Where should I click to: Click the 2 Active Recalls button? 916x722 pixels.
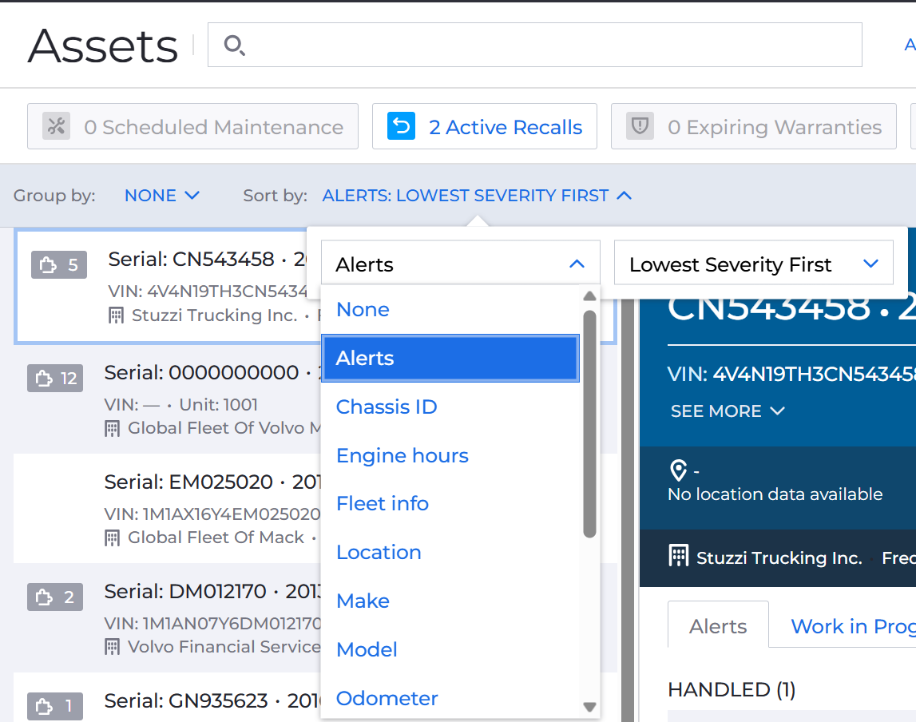pos(485,125)
